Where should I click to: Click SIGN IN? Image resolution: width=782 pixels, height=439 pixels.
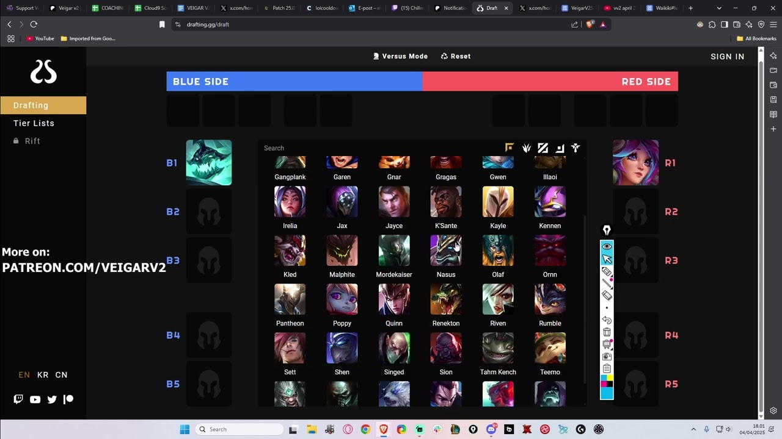tap(728, 57)
